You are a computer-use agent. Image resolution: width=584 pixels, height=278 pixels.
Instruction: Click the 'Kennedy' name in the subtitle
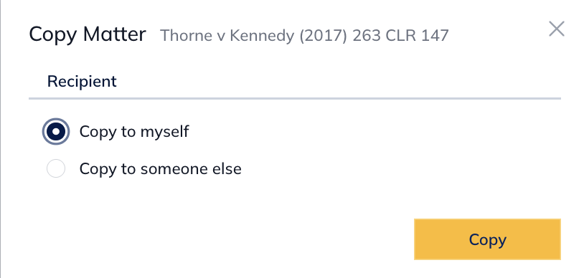click(262, 36)
